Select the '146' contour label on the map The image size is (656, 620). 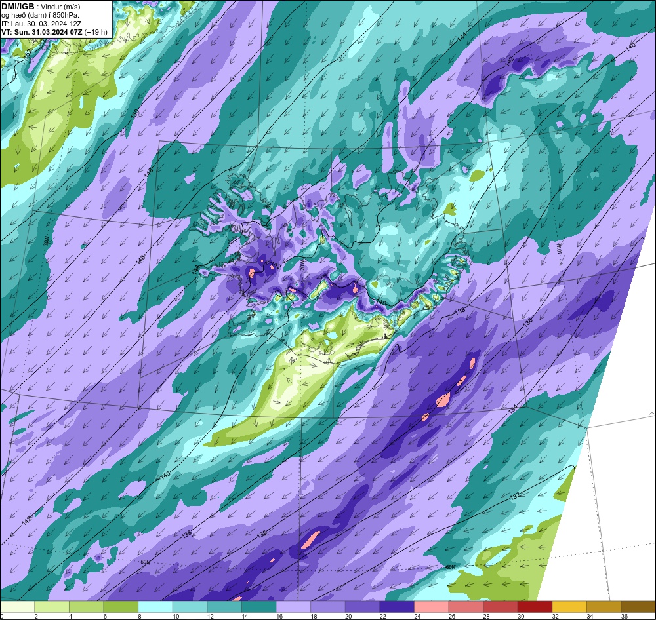coord(140,260)
